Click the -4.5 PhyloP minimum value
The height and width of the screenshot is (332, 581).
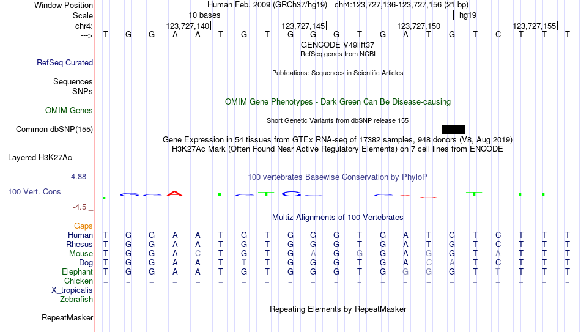pos(80,207)
